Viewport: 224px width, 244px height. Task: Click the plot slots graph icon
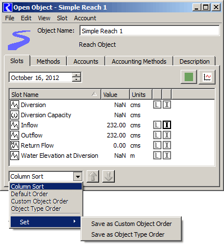pos(207,77)
